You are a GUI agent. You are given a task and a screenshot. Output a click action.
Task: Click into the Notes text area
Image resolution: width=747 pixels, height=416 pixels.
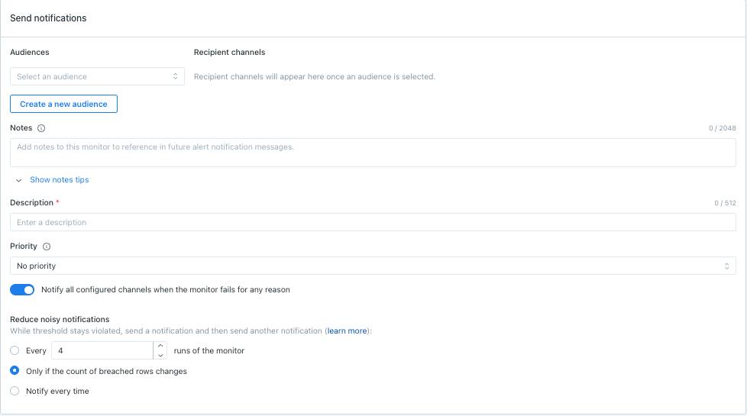click(373, 153)
